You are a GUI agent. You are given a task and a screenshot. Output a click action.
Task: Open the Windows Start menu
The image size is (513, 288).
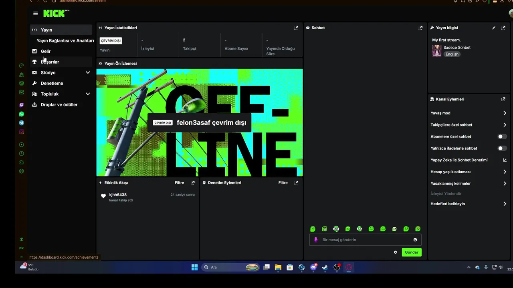pos(194,267)
